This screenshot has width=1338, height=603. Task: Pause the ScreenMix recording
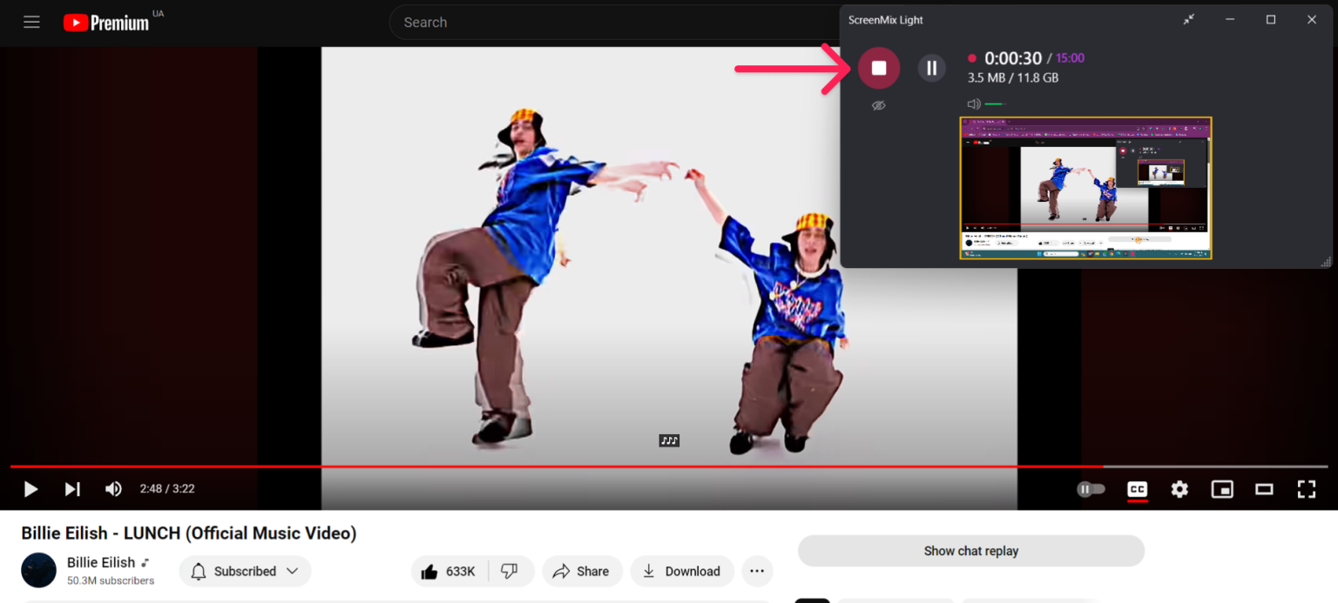click(931, 67)
